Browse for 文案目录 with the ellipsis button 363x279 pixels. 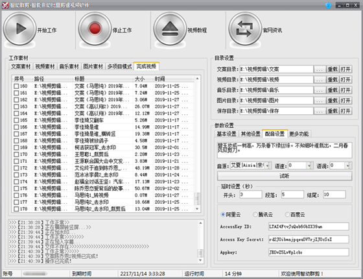(x=320, y=69)
